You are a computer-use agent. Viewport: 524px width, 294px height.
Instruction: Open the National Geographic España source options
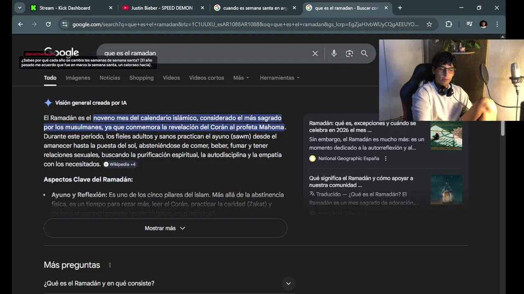386,158
